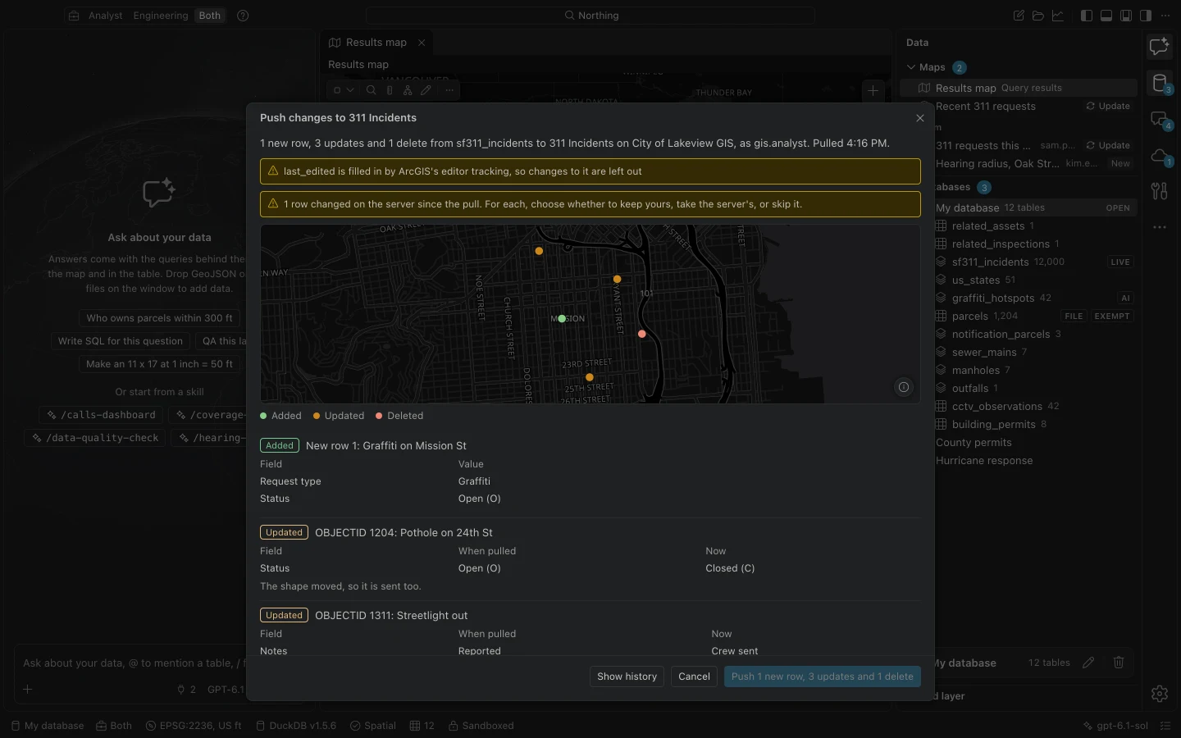Close the Push changes dialog
Viewport: 1181px width, 738px height.
coord(920,118)
